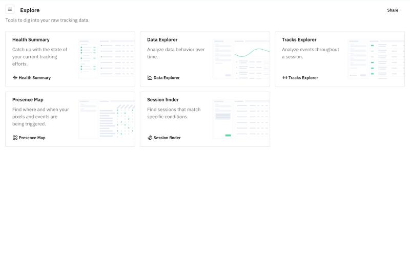
Task: Click 'Tools to dig into your raw tracking data.'
Action: coord(47,20)
